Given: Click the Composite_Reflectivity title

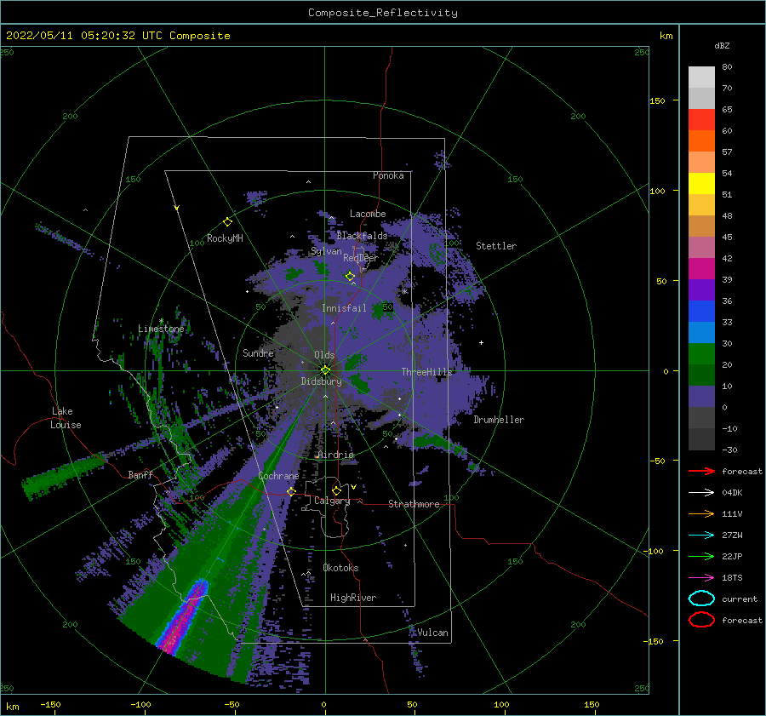Looking at the screenshot, I should pyautogui.click(x=383, y=13).
